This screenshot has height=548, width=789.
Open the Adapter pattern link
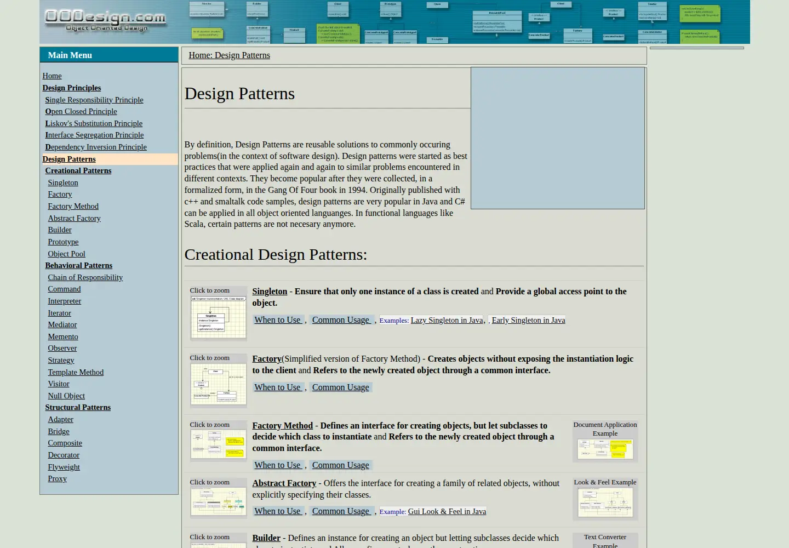(x=60, y=419)
